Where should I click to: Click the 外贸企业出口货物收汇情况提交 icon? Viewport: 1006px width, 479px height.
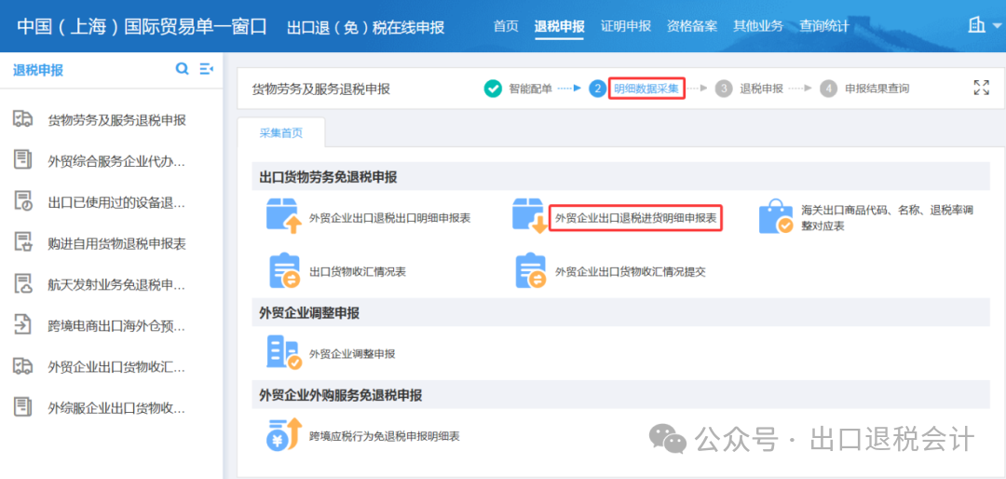pos(529,270)
